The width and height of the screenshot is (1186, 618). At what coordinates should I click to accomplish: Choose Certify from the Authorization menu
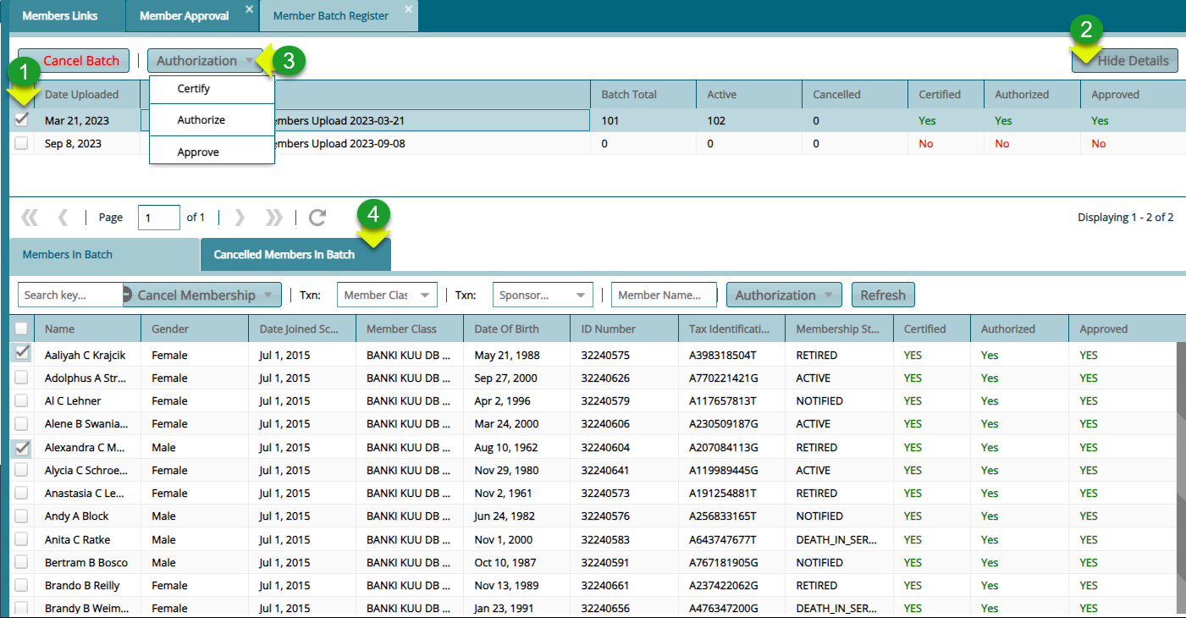click(x=194, y=89)
